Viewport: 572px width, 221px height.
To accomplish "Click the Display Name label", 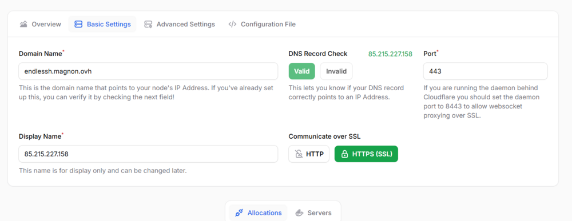I will pyautogui.click(x=41, y=136).
